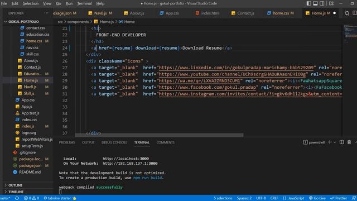This screenshot has height=201, width=357.
Task: Open terminal launch profile dropdown arrow
Action: coord(335,142)
